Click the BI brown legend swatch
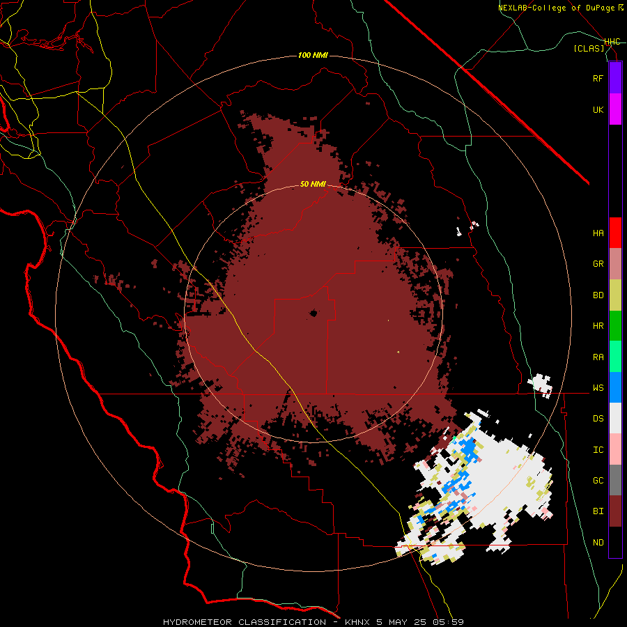This screenshot has height=627, width=627. [x=615, y=511]
